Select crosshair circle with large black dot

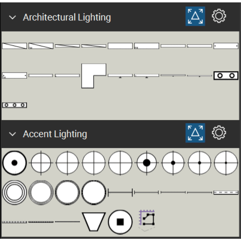pyautogui.click(x=147, y=163)
